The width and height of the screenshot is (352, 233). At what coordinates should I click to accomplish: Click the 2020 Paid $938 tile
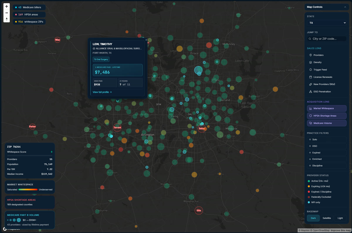[105, 83]
